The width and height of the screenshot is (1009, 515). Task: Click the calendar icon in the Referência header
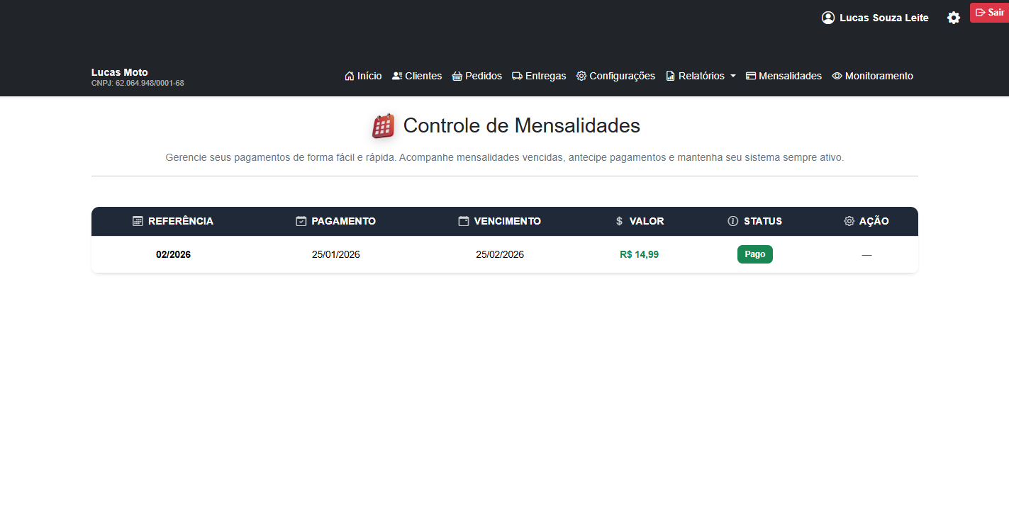click(x=138, y=221)
